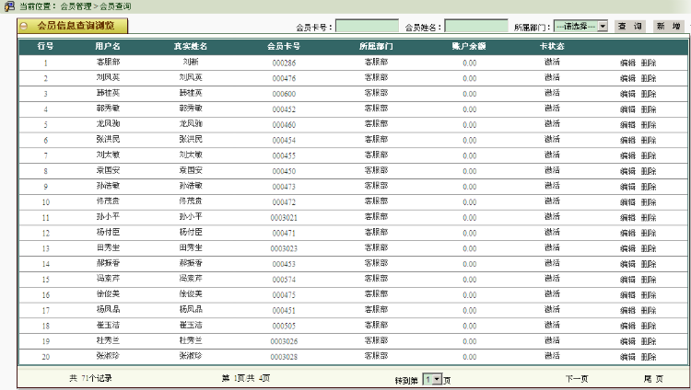Screen dimensions: 691x390
Task: Click the 卡状态 column header
Action: tap(552, 46)
